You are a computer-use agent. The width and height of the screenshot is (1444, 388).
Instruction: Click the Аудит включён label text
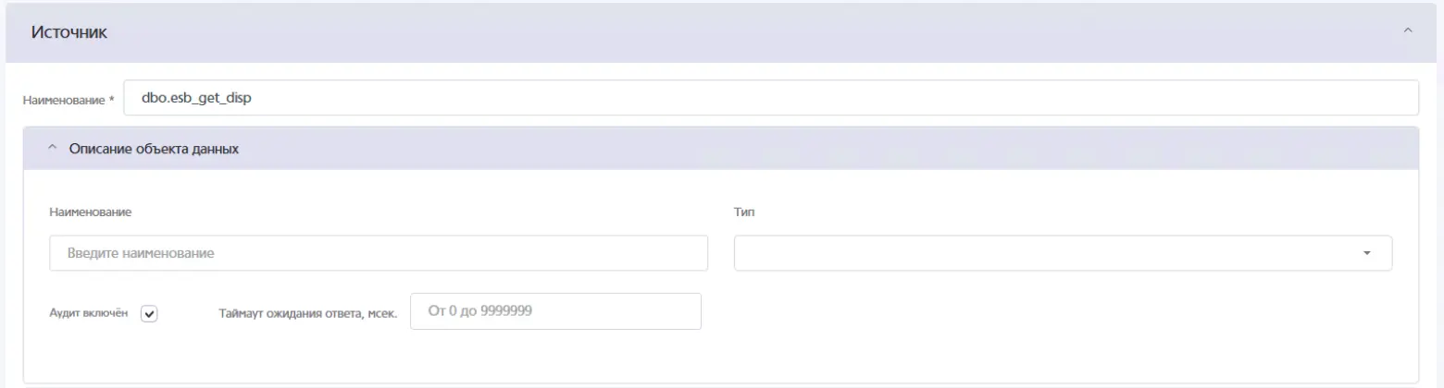click(88, 312)
